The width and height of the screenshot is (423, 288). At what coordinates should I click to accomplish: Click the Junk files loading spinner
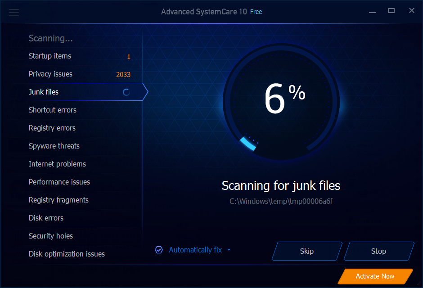[x=126, y=92]
